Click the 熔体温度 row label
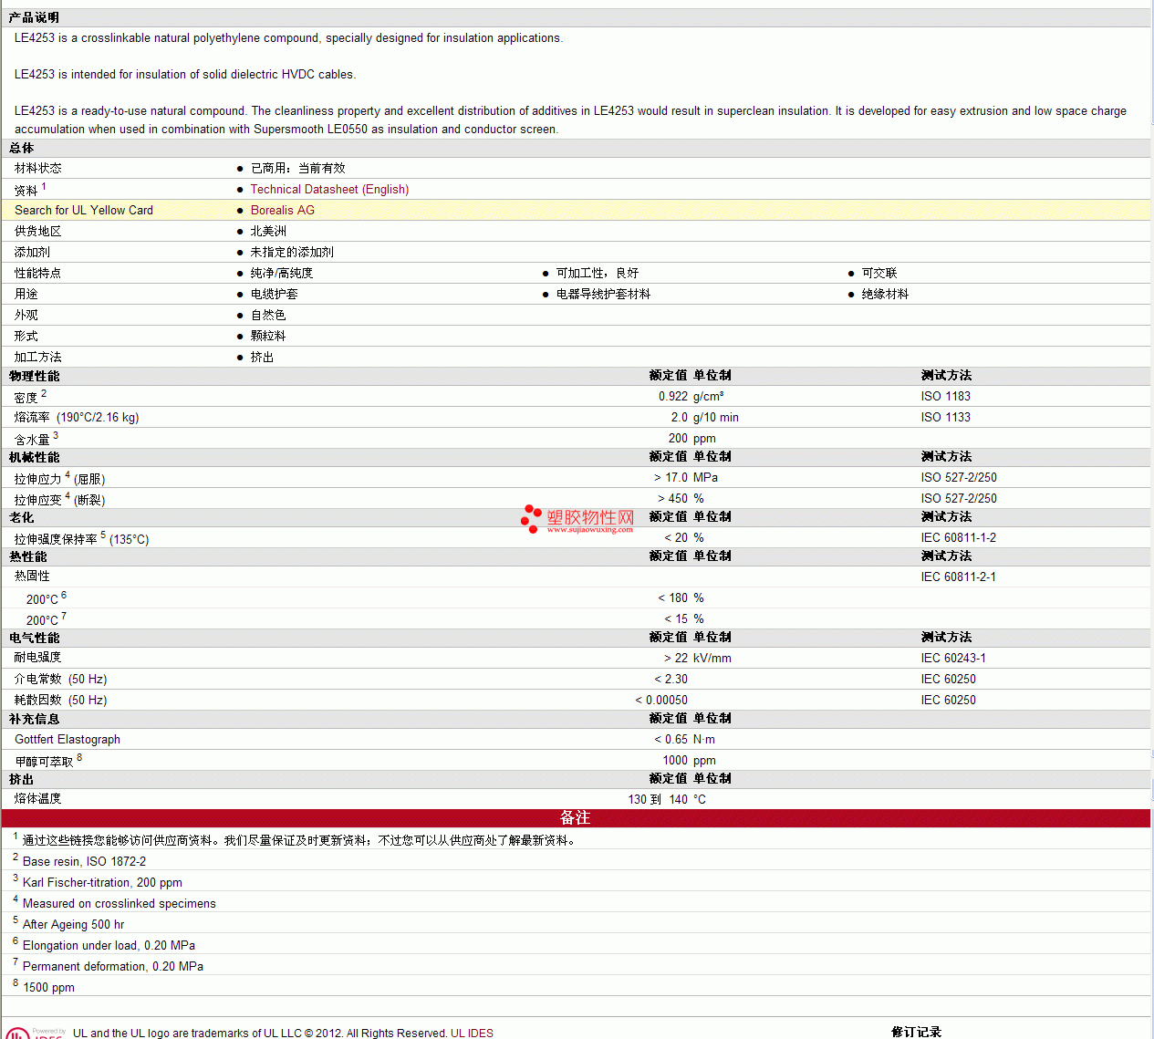This screenshot has height=1039, width=1154. [x=38, y=799]
